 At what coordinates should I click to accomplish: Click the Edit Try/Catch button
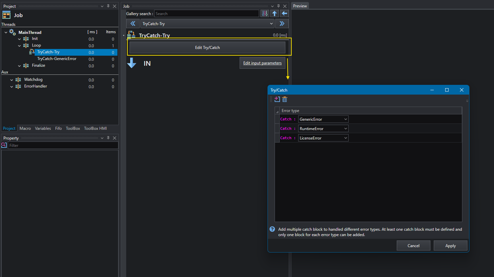207,48
